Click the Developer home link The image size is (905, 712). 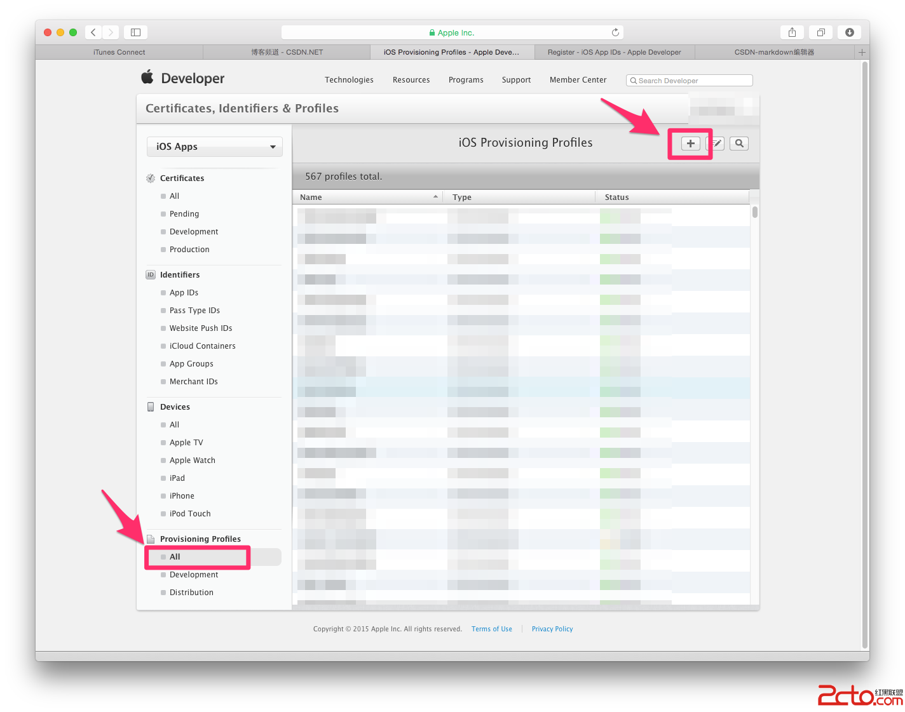coord(193,78)
